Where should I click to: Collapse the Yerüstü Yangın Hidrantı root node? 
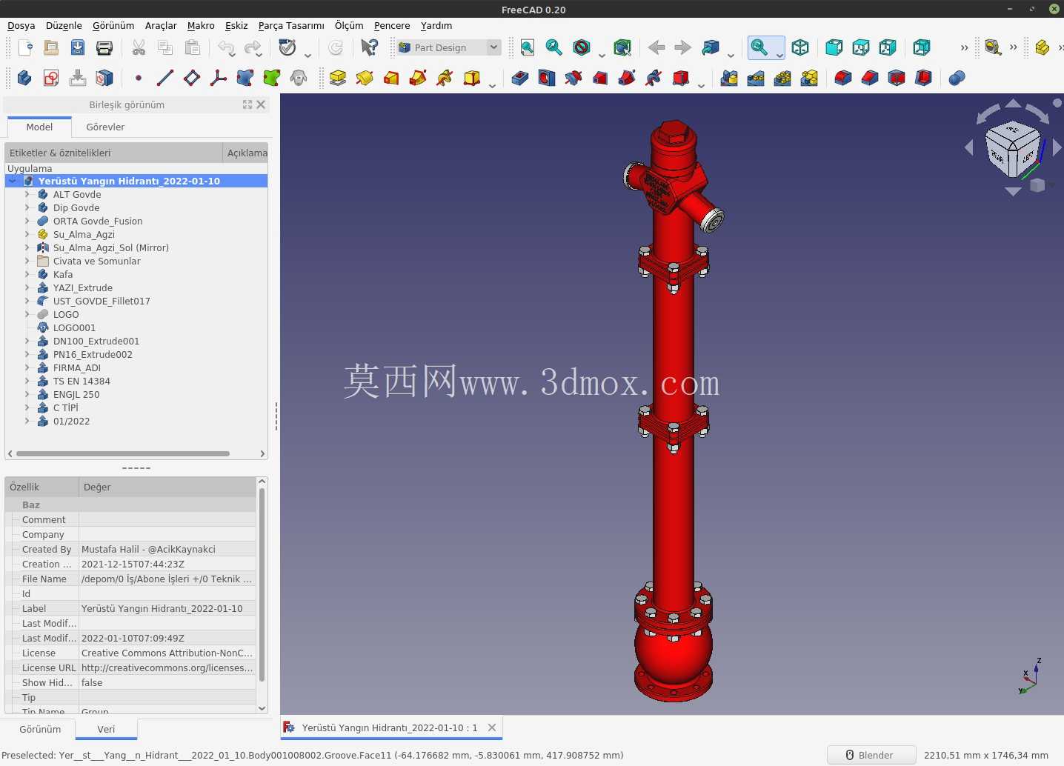tap(13, 181)
